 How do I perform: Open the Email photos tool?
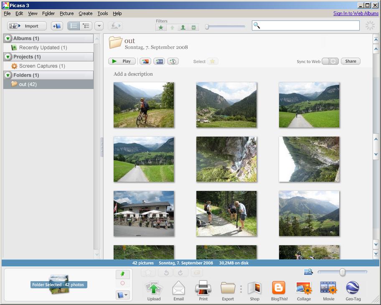tap(178, 288)
